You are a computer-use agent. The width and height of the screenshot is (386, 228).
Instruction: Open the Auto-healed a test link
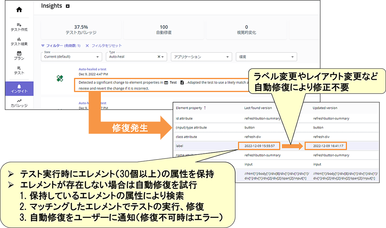pyautogui.click(x=92, y=69)
